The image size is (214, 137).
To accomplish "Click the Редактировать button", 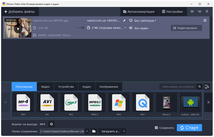I will point(186,28).
